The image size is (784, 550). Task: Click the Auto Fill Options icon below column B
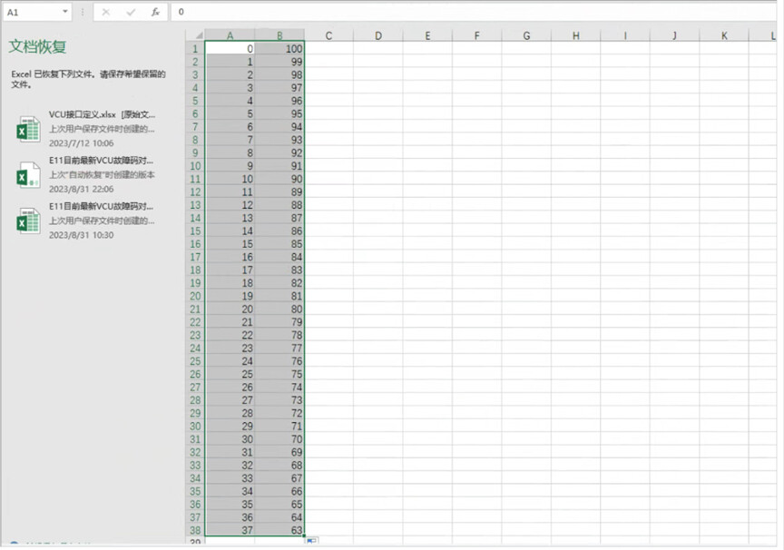[x=311, y=541]
